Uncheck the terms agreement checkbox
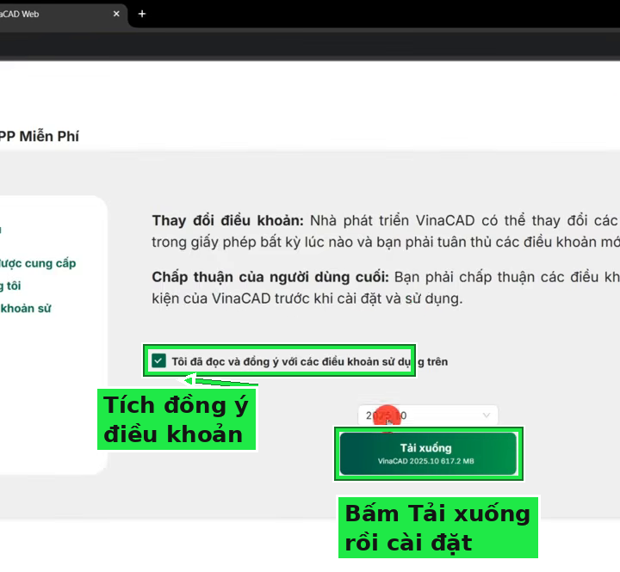 (158, 360)
